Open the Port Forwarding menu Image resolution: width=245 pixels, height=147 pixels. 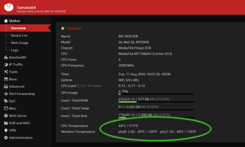point(22,94)
